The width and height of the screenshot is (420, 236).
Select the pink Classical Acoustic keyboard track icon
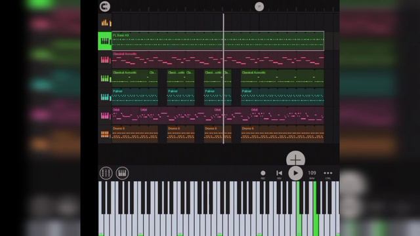point(105,60)
